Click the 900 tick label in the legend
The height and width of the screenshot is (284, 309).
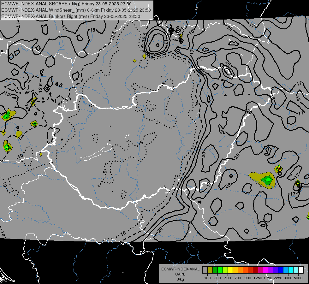(248, 278)
